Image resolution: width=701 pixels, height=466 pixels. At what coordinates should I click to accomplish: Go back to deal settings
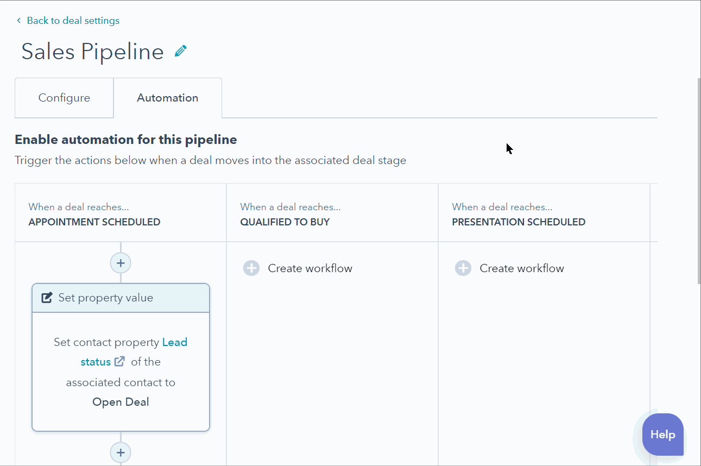[x=73, y=21]
